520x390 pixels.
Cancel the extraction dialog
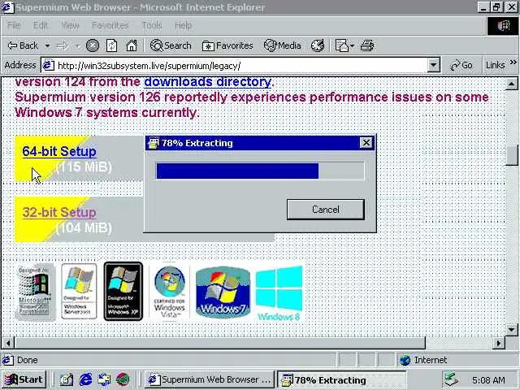[325, 210]
